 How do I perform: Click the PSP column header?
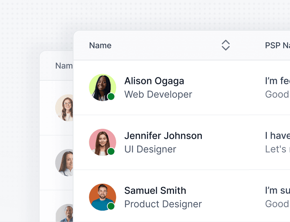[277, 45]
